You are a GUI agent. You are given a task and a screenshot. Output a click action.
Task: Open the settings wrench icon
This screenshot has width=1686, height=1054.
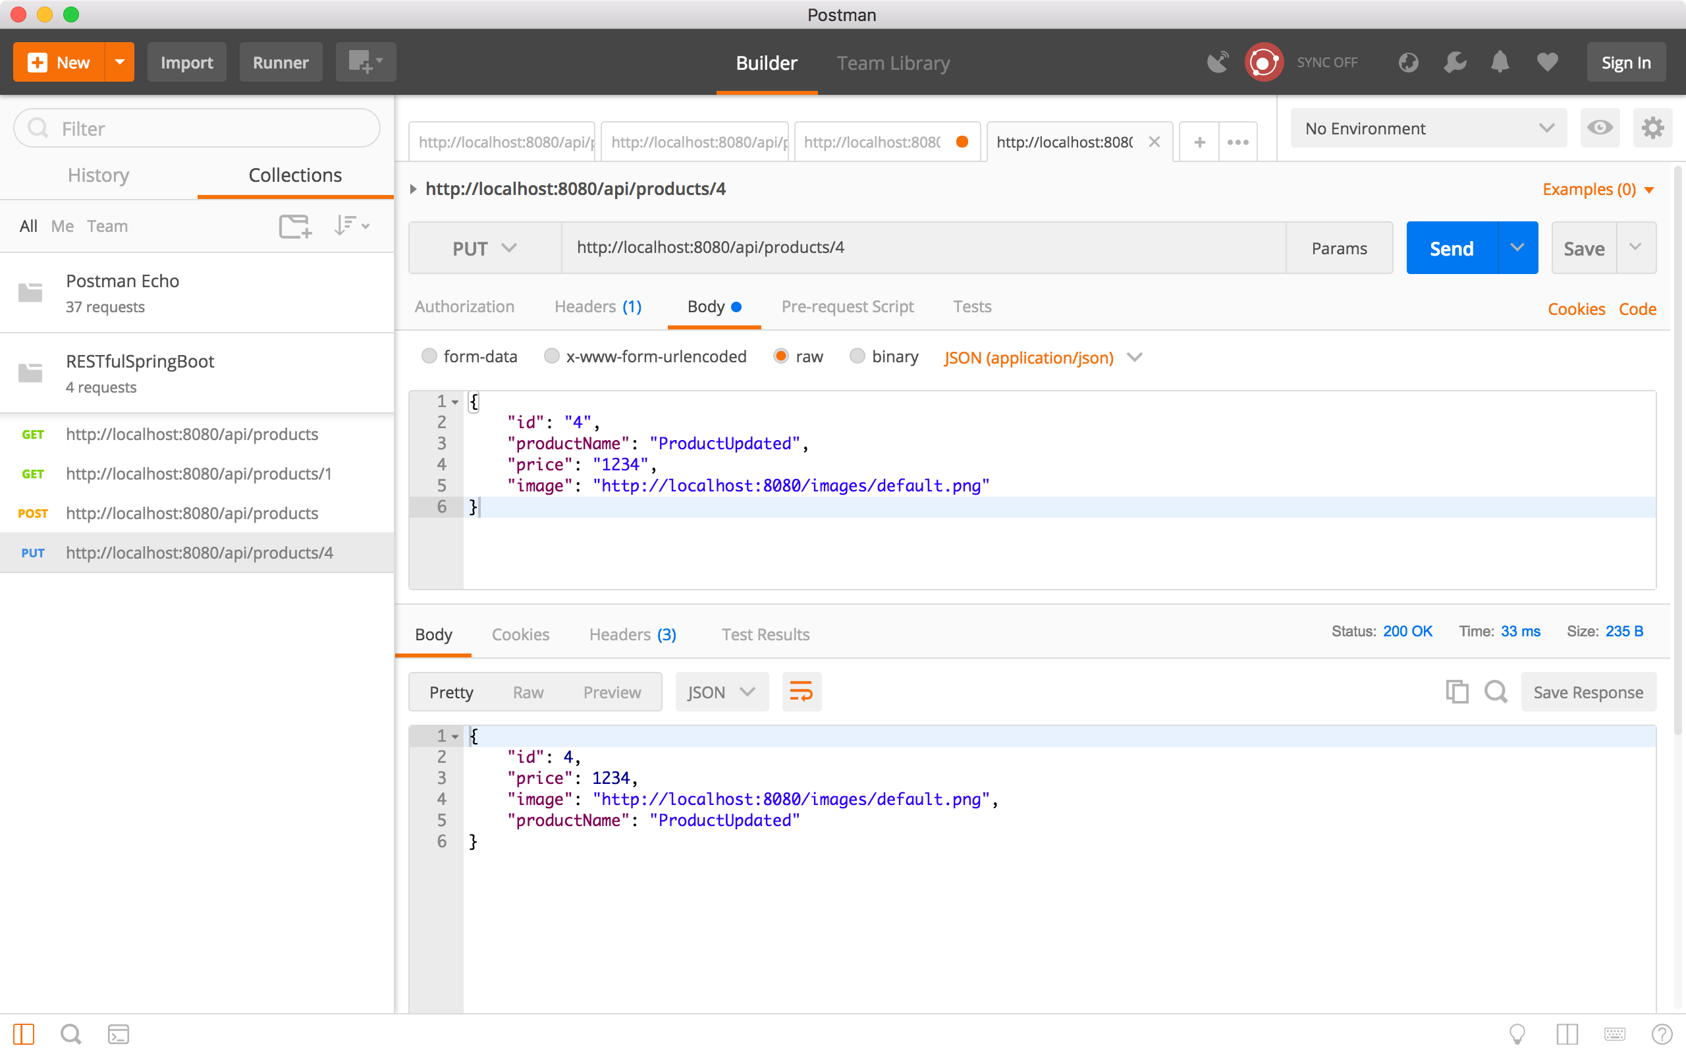click(1455, 63)
